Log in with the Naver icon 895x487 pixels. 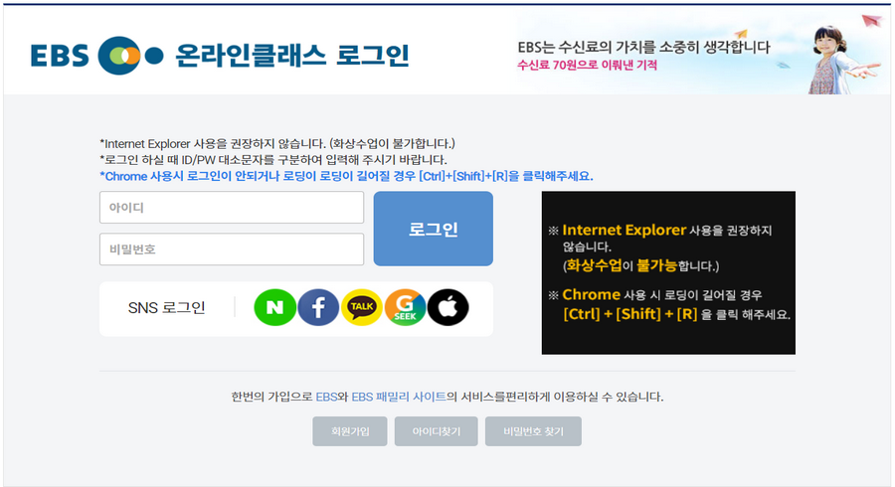(275, 308)
